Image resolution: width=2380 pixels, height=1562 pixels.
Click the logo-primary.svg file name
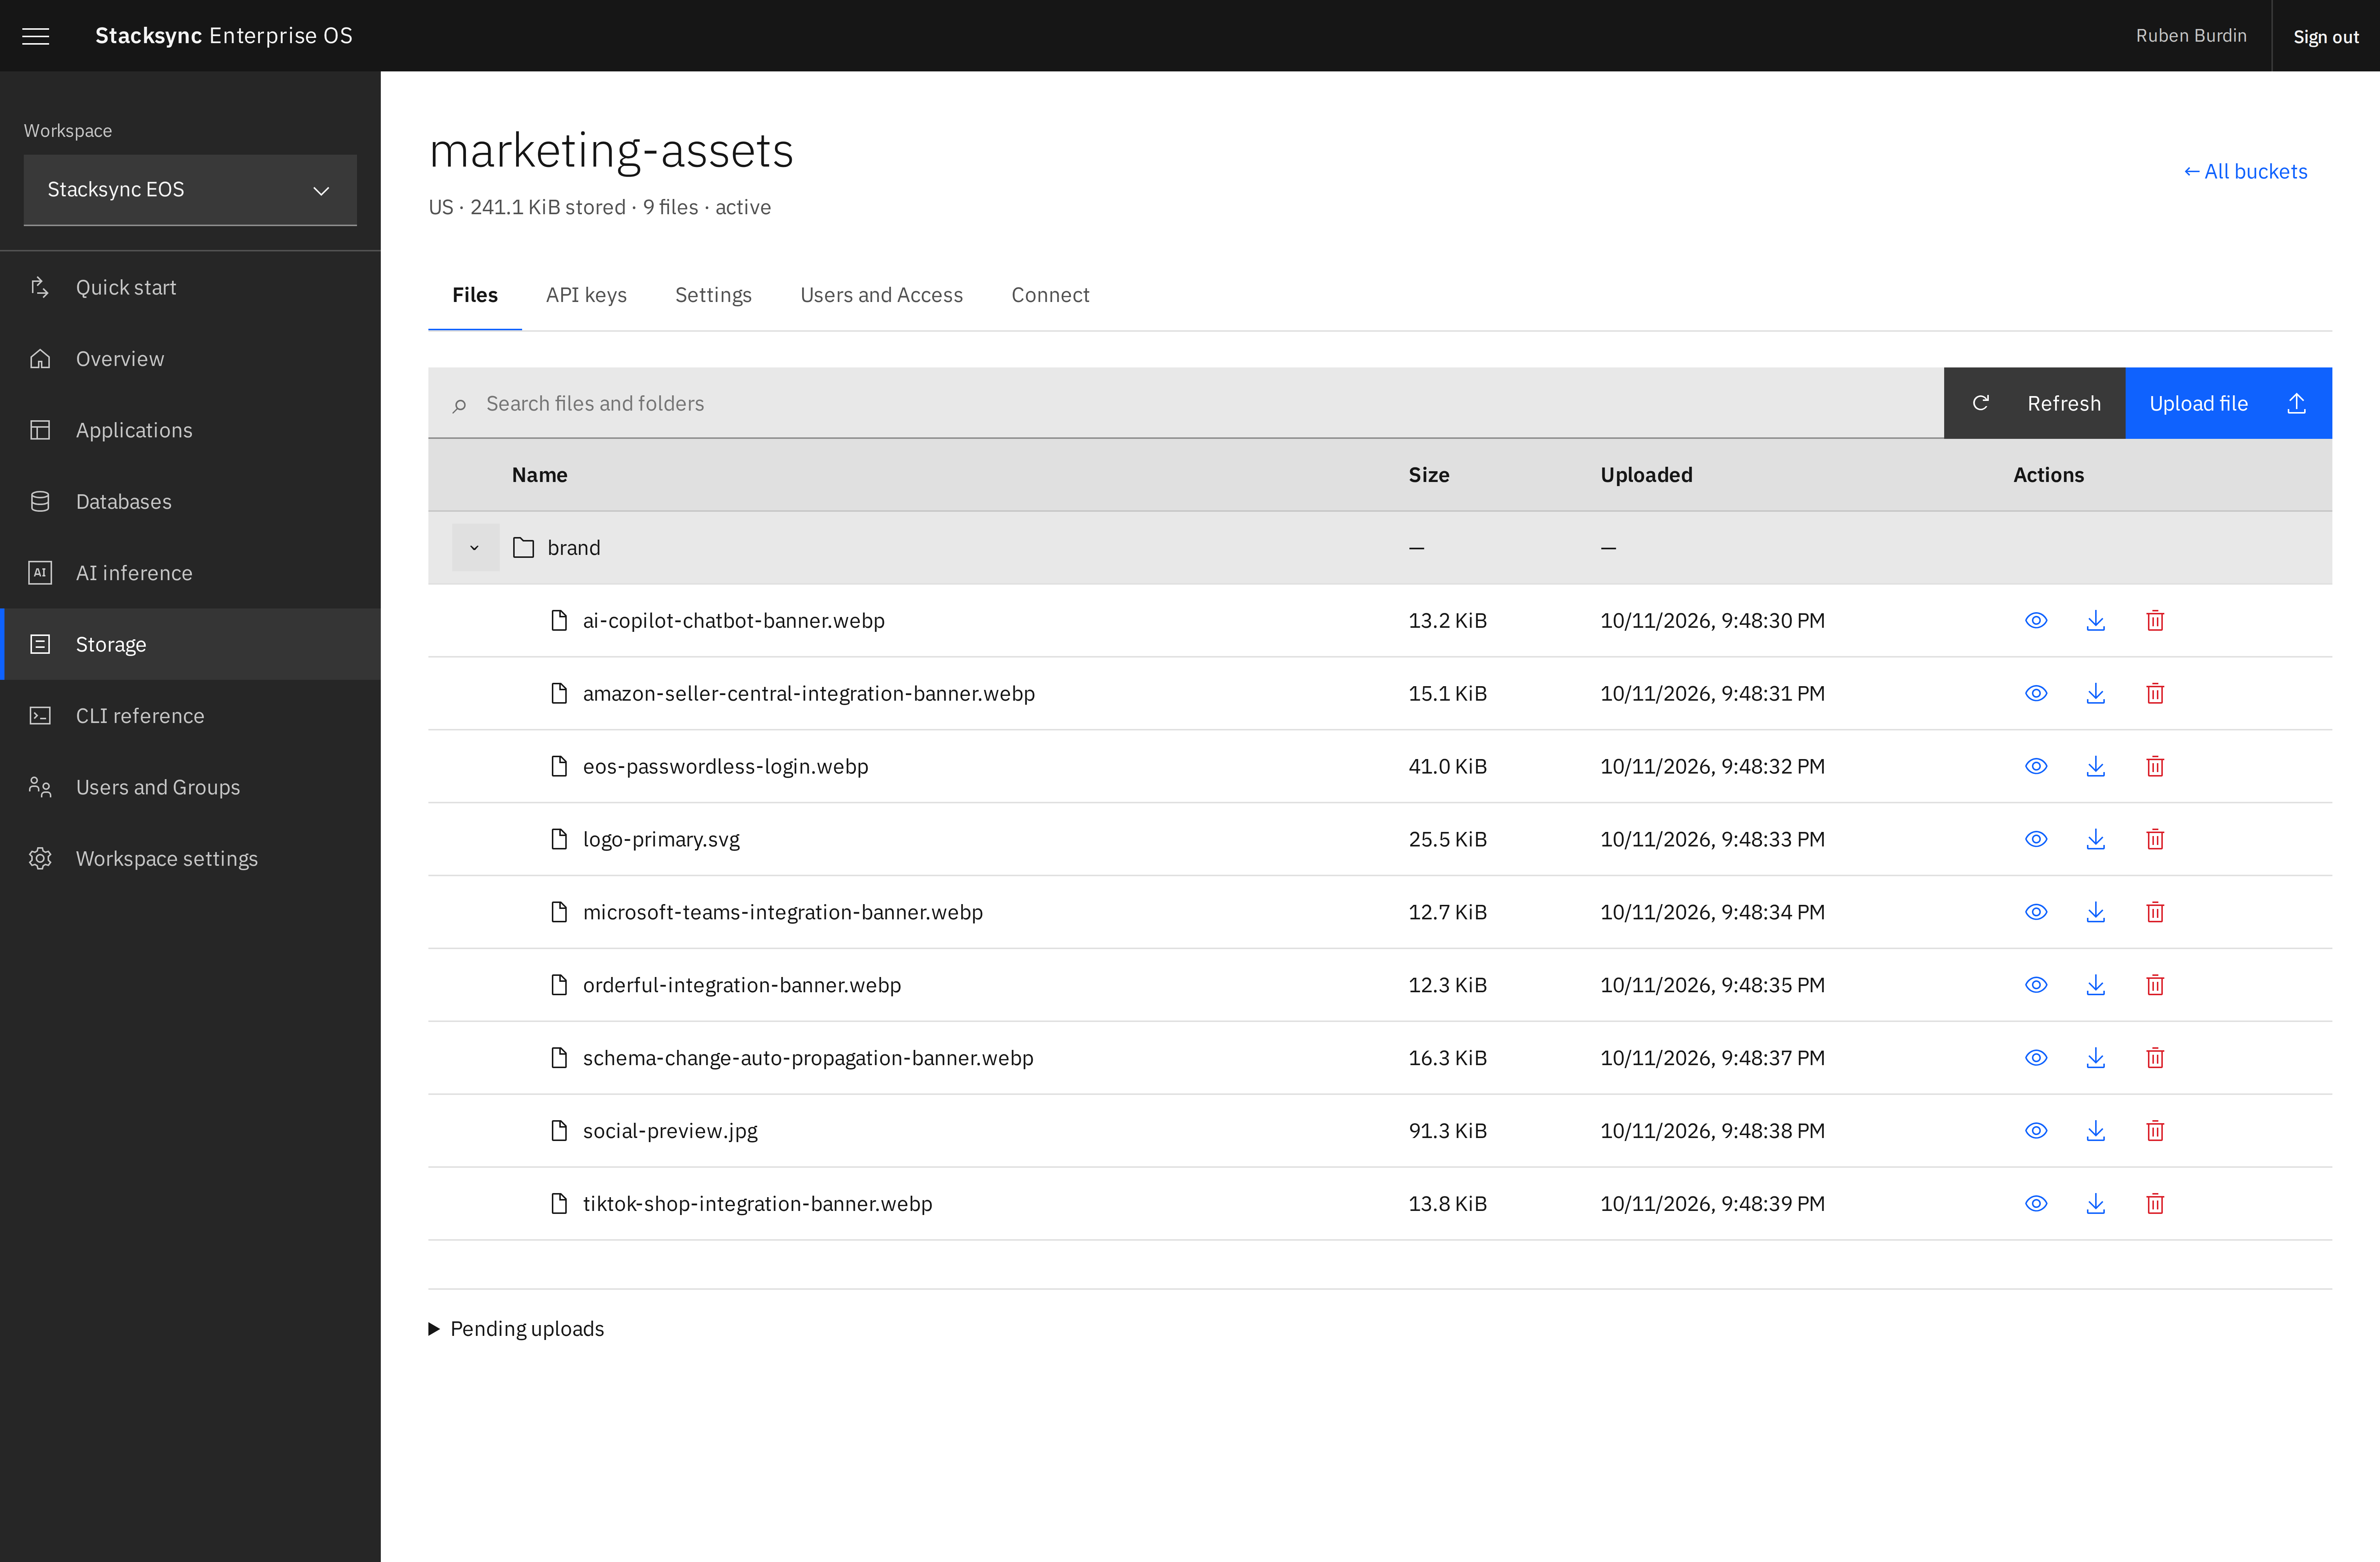(661, 840)
